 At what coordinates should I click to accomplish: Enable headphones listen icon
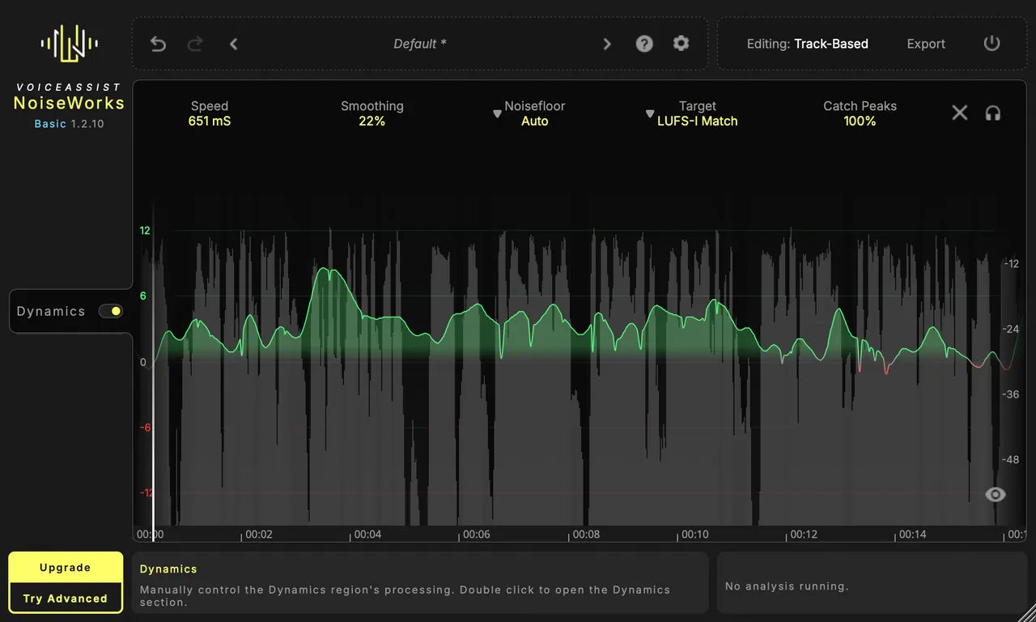coord(993,113)
